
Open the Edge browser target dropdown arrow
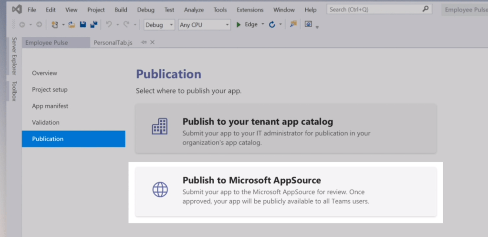[x=263, y=25]
